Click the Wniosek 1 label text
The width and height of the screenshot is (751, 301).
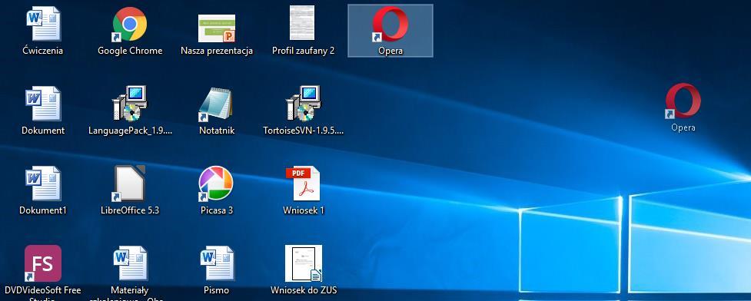[304, 210]
